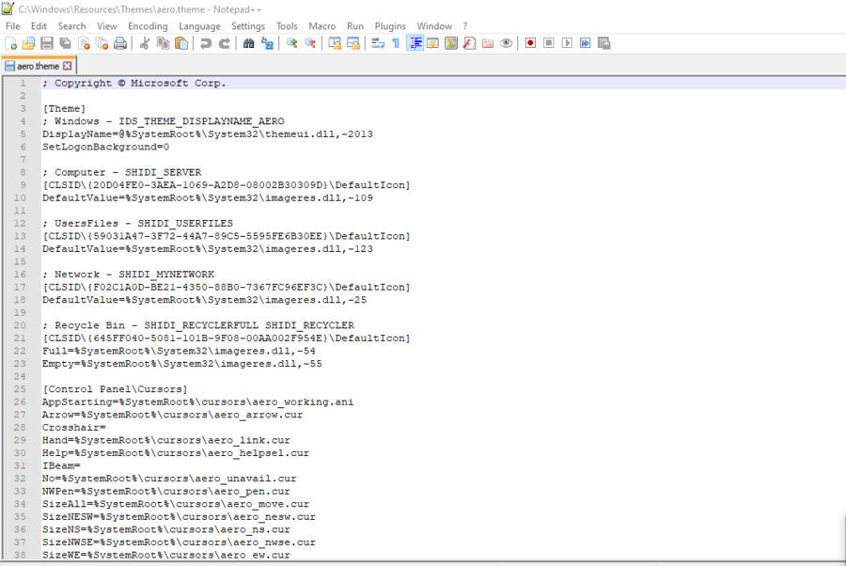Open the ? help menu
The width and height of the screenshot is (846, 566).
[465, 26]
